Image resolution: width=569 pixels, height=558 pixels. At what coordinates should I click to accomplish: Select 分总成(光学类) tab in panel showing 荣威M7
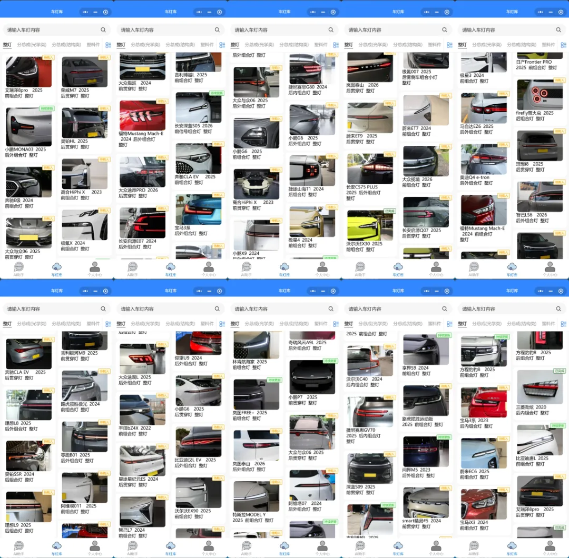32,45
